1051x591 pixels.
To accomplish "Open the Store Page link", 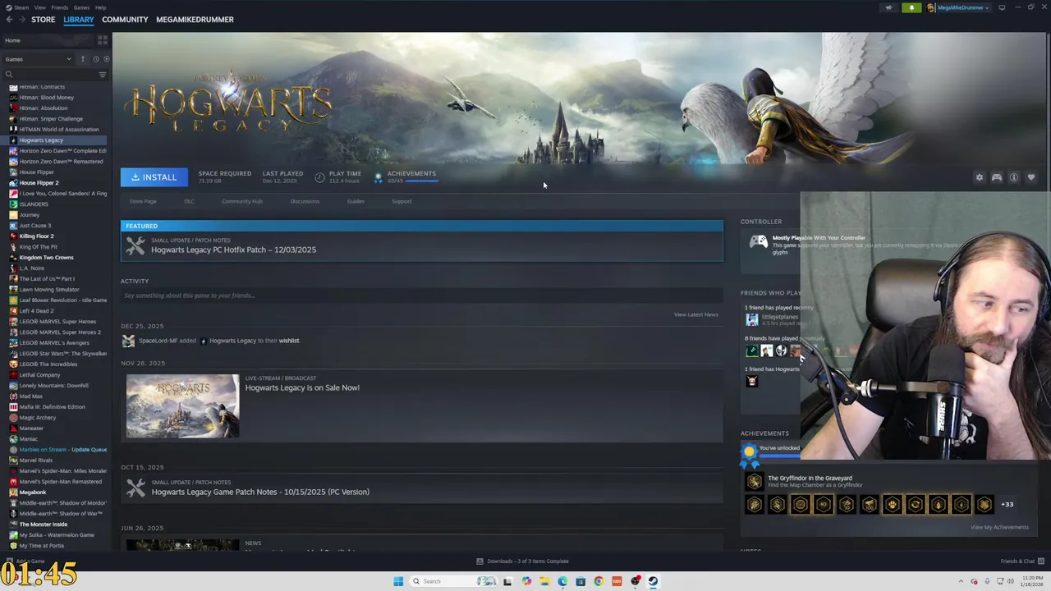I will [x=143, y=201].
